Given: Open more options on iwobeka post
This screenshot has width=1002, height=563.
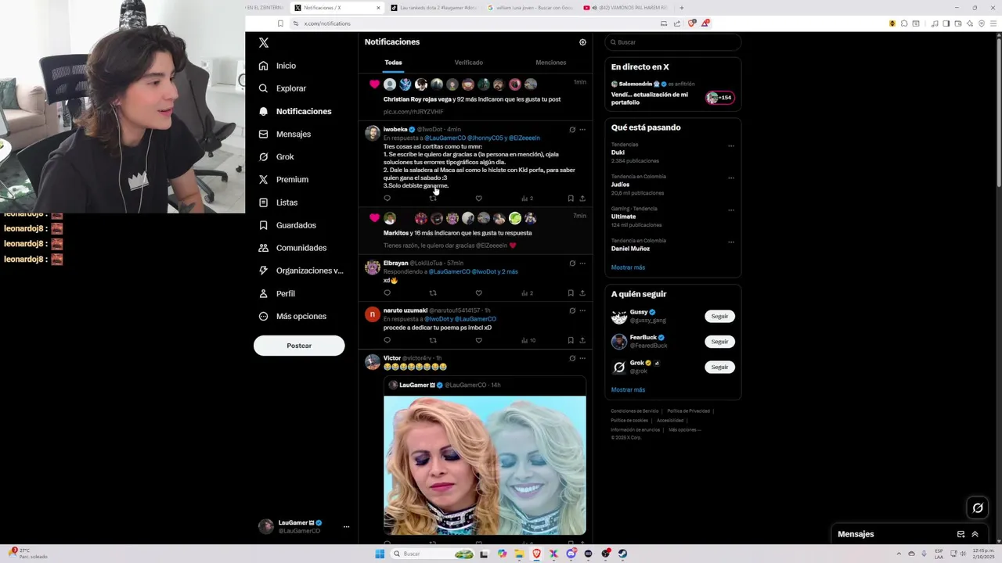Looking at the screenshot, I should click(x=582, y=130).
